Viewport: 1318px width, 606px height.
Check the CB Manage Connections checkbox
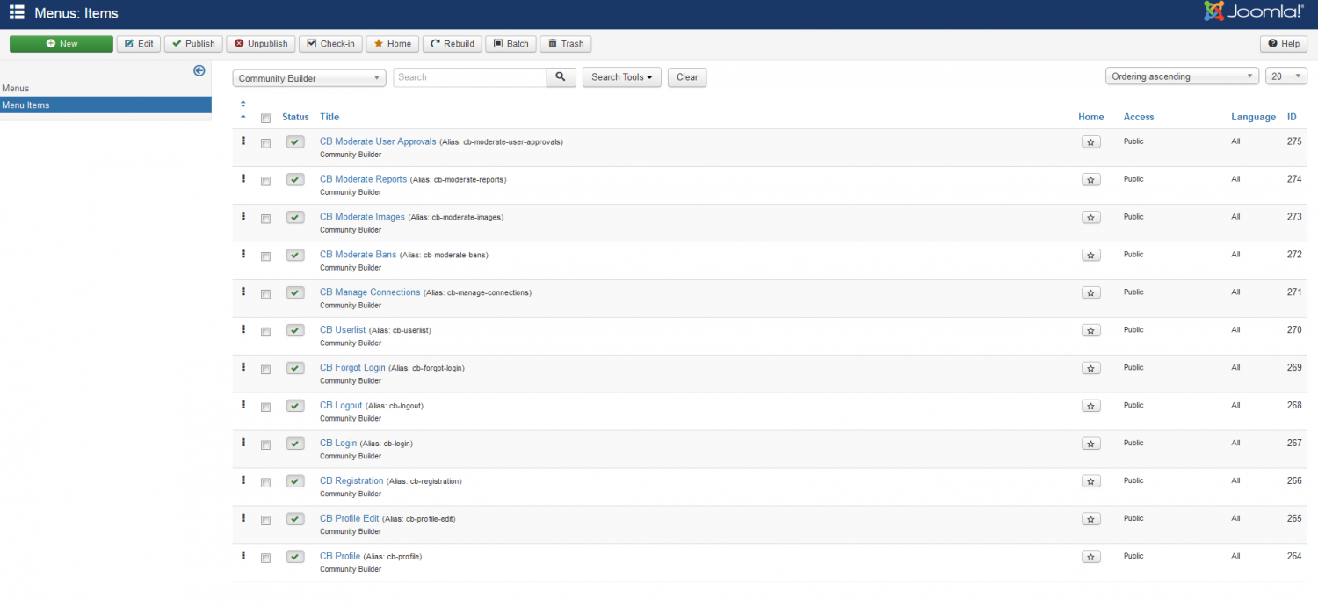click(x=265, y=294)
